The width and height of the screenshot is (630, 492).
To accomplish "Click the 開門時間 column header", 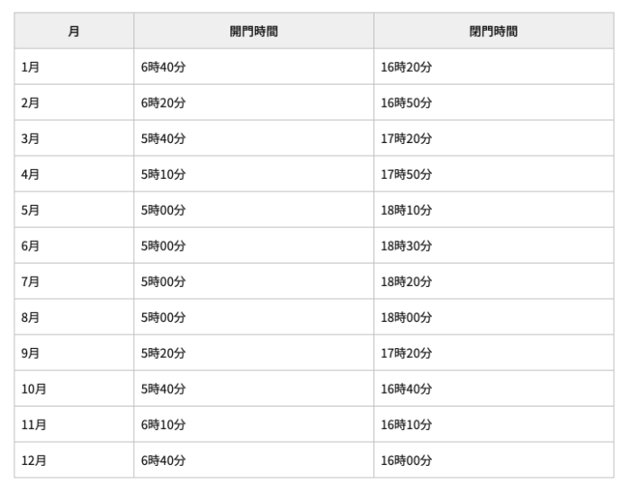I will 253,31.
